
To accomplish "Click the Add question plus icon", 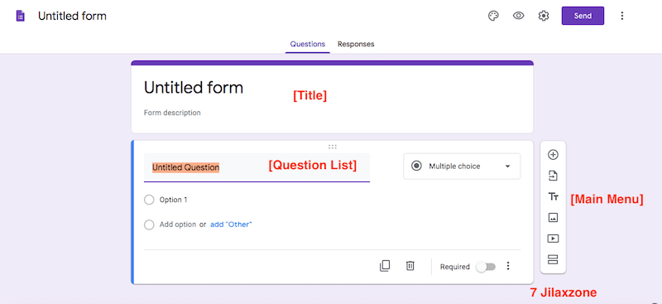I will (553, 155).
